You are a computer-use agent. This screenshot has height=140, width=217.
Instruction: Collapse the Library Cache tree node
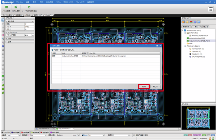(x=185, y=46)
